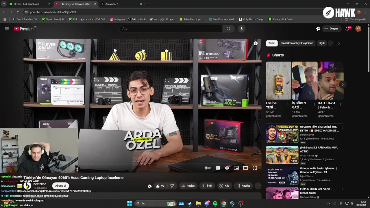This screenshot has height=208, width=370.
Task: Like the video with 93 likes
Action: tap(160, 186)
